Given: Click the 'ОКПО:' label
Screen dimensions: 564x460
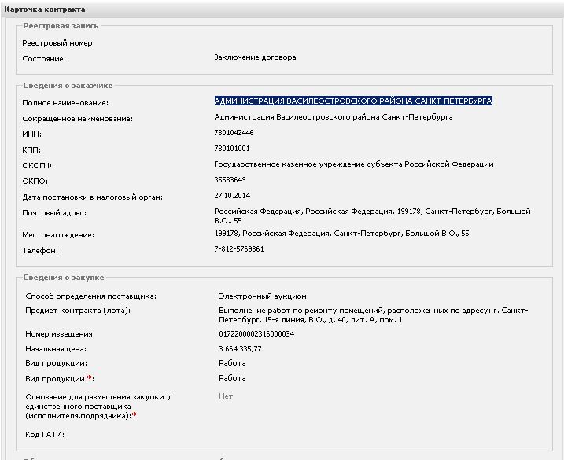Looking at the screenshot, I should (35, 182).
